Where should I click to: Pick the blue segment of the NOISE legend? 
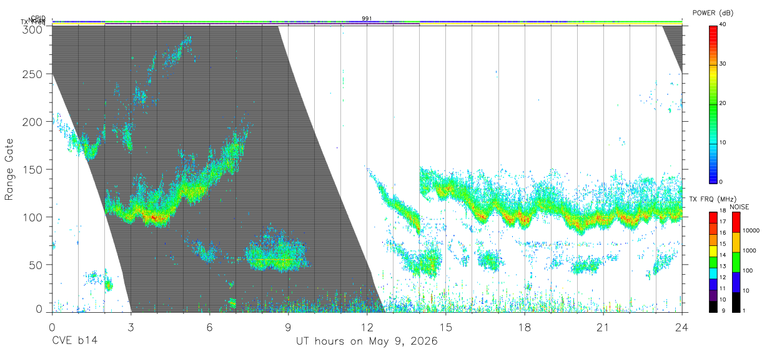click(735, 282)
